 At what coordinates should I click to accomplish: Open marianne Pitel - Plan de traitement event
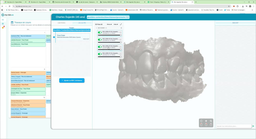tap(28, 37)
